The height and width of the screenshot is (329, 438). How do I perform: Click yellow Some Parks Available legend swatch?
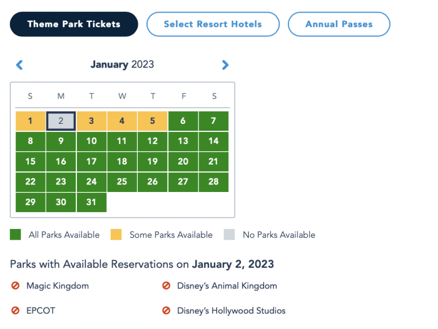(x=116, y=235)
